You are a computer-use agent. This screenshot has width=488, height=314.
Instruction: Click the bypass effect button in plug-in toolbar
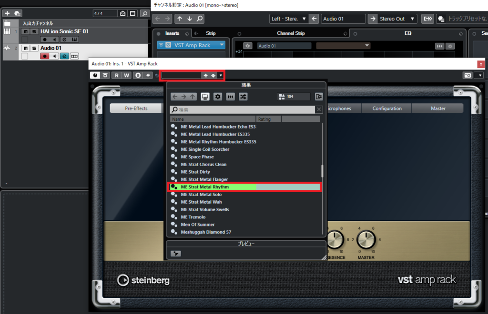[105, 75]
